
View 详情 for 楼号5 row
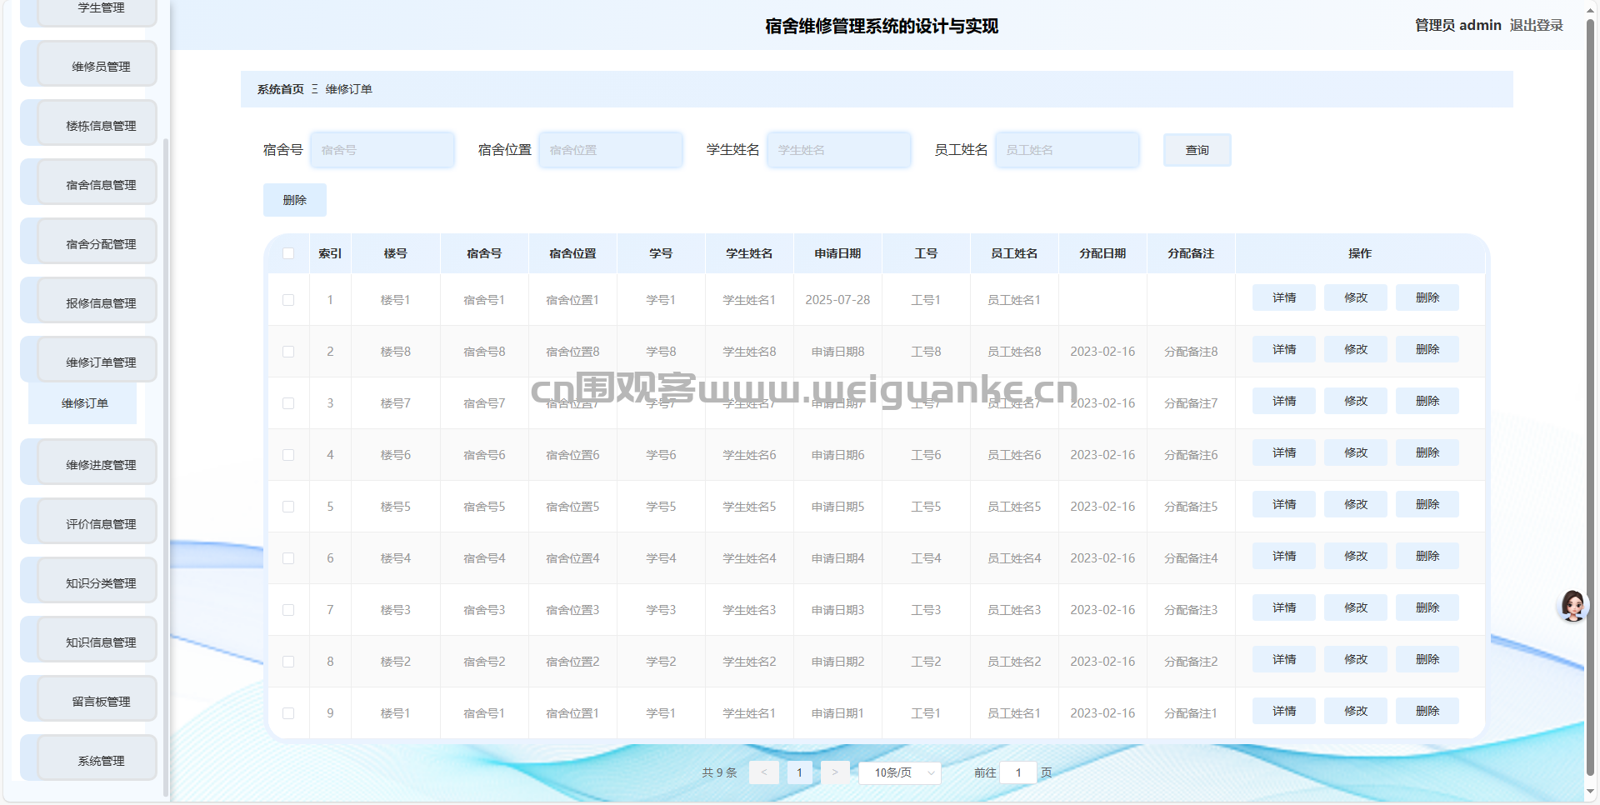point(1284,504)
